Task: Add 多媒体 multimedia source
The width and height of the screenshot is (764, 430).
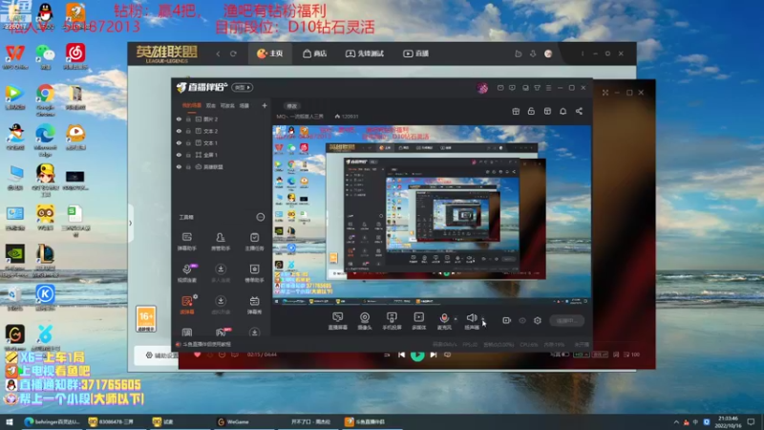Action: pos(418,321)
